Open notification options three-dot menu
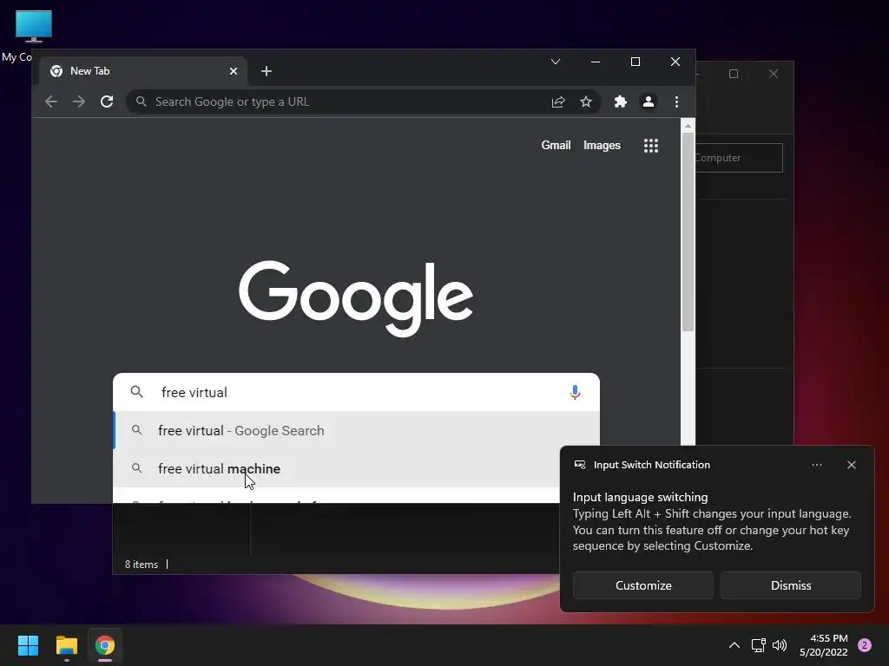The height and width of the screenshot is (666, 889). [x=816, y=465]
